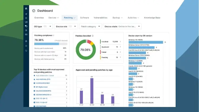This screenshot has height=112, width=199.
Task: Click the Windows icon beside SALESACDEMOW10
Action: (x=34, y=91)
